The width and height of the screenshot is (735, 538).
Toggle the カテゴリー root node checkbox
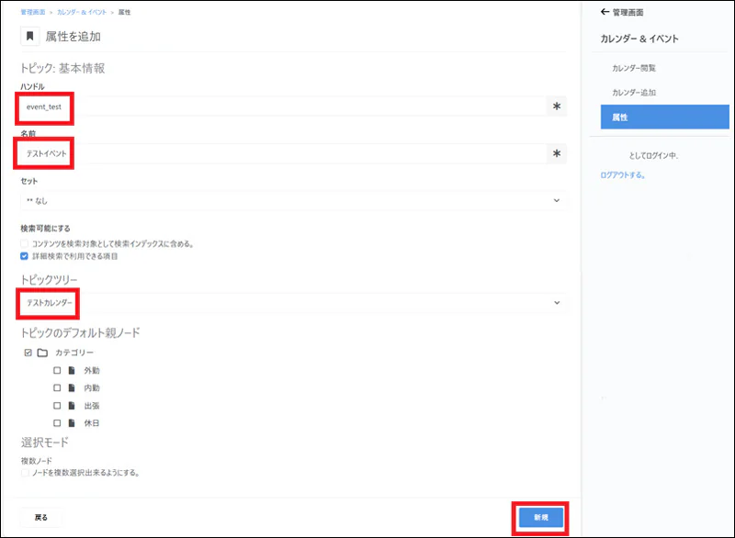[28, 353]
